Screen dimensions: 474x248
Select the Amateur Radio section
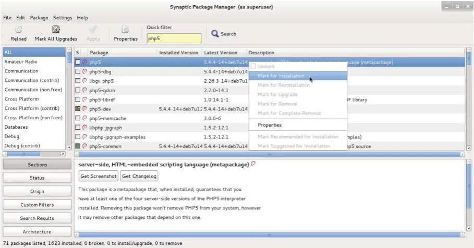[34, 61]
